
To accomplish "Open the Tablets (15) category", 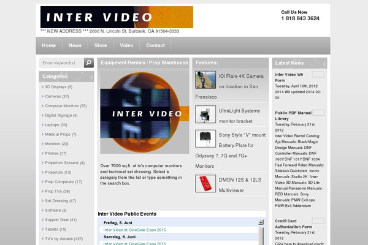I will [55, 229].
